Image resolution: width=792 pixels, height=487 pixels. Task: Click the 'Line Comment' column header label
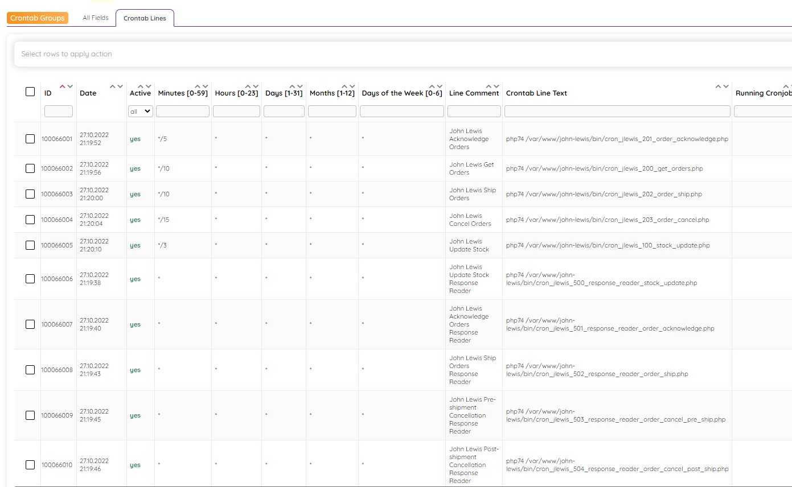click(x=474, y=93)
